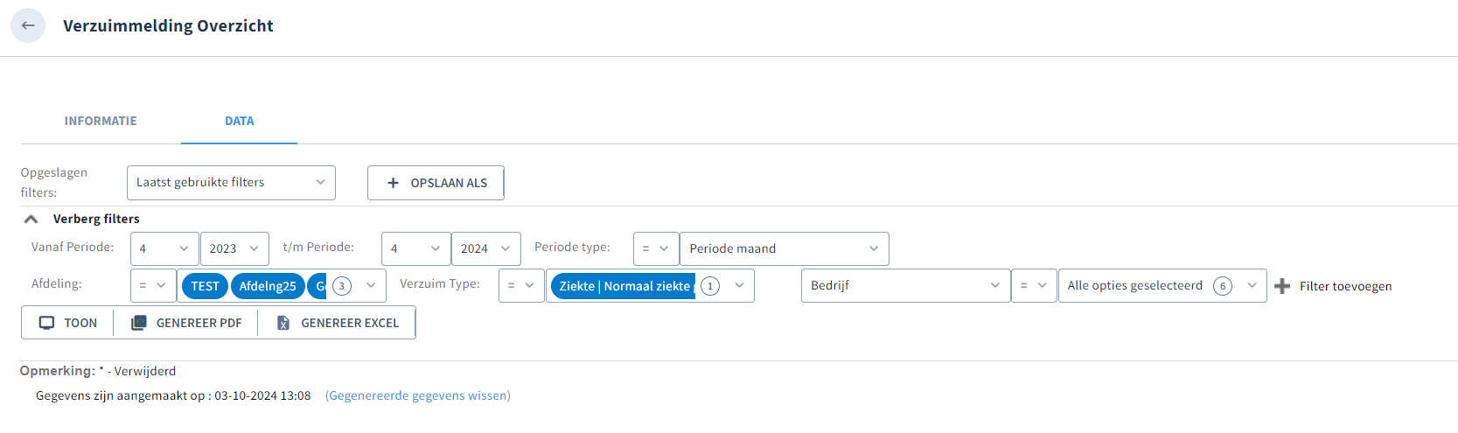Click the Toon button
This screenshot has height=433, width=1458.
pos(67,323)
